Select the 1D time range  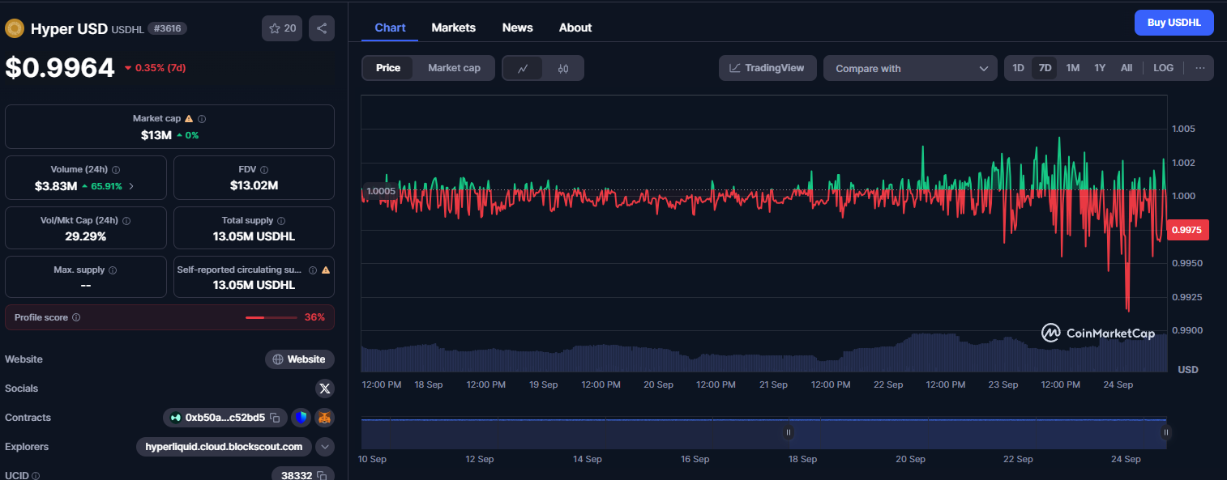coord(1018,68)
